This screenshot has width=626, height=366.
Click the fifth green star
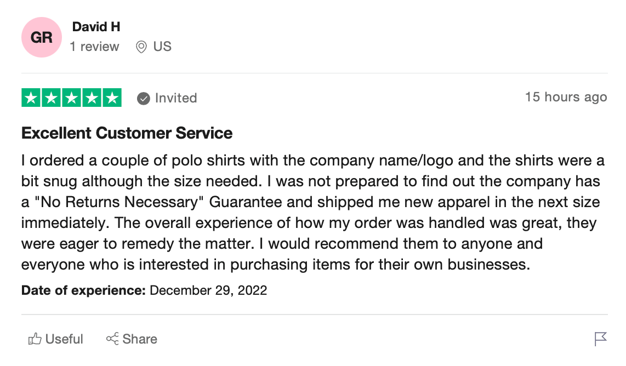[x=112, y=97]
